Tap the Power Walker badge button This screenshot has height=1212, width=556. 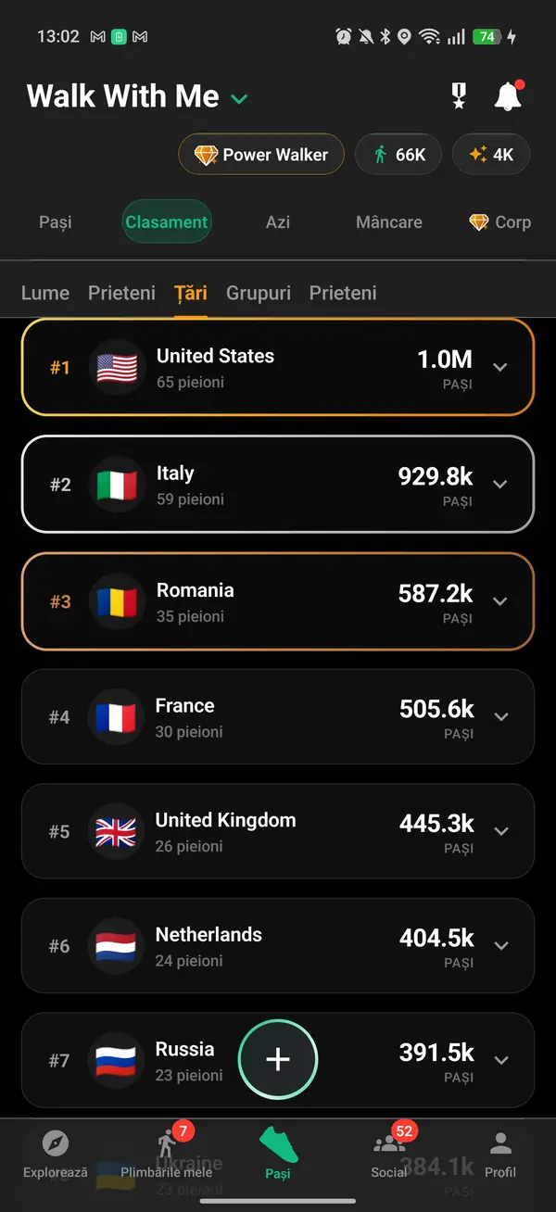click(x=261, y=155)
